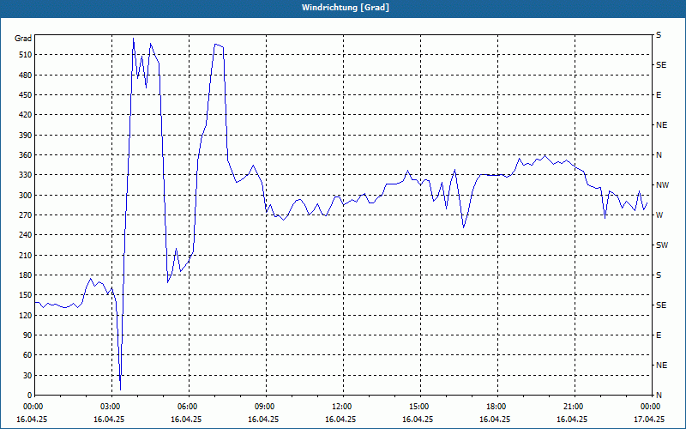Click the '18:00' time axis label
The width and height of the screenshot is (686, 429).
[497, 407]
